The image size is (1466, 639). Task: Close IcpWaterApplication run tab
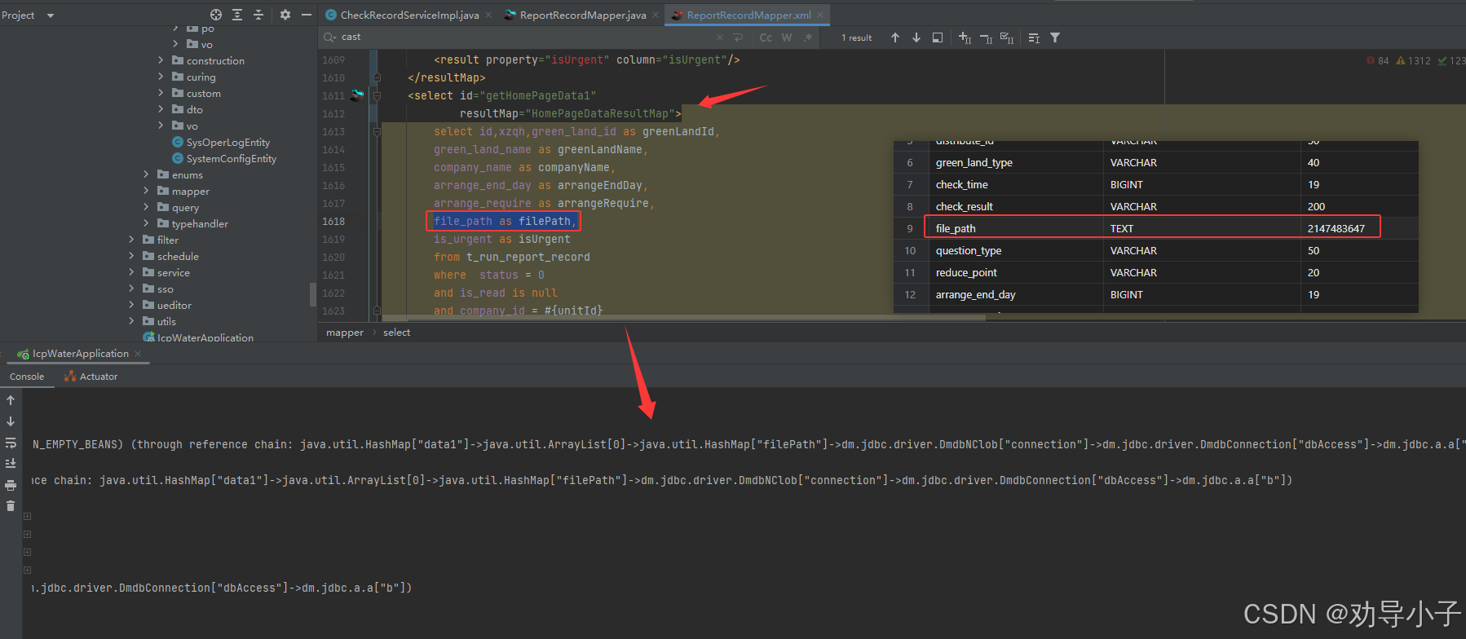[x=138, y=354]
